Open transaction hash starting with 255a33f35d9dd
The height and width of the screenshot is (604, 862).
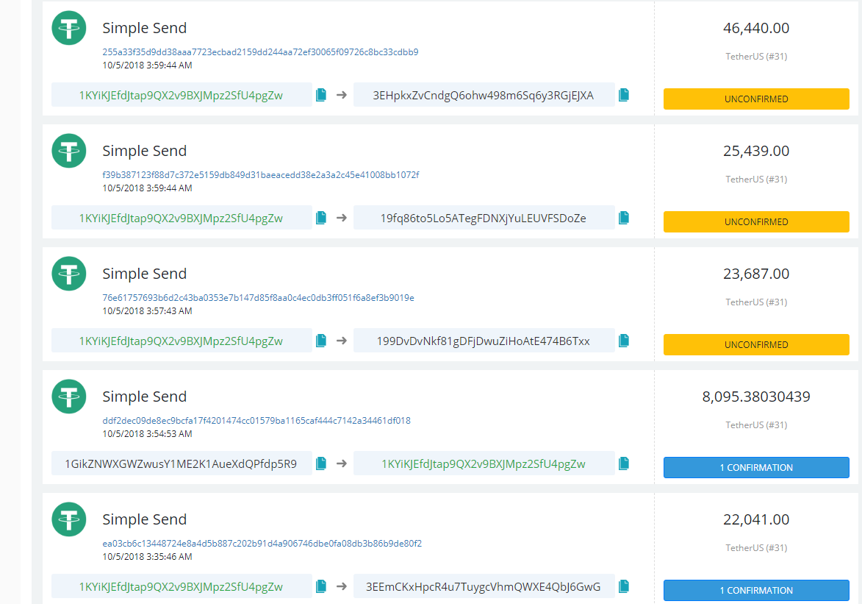click(x=260, y=52)
